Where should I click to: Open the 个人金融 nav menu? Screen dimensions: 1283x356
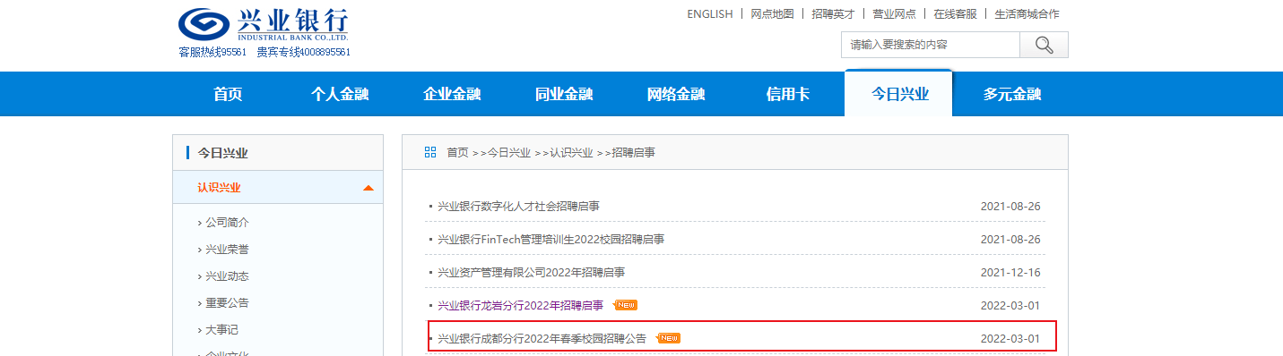click(x=340, y=94)
